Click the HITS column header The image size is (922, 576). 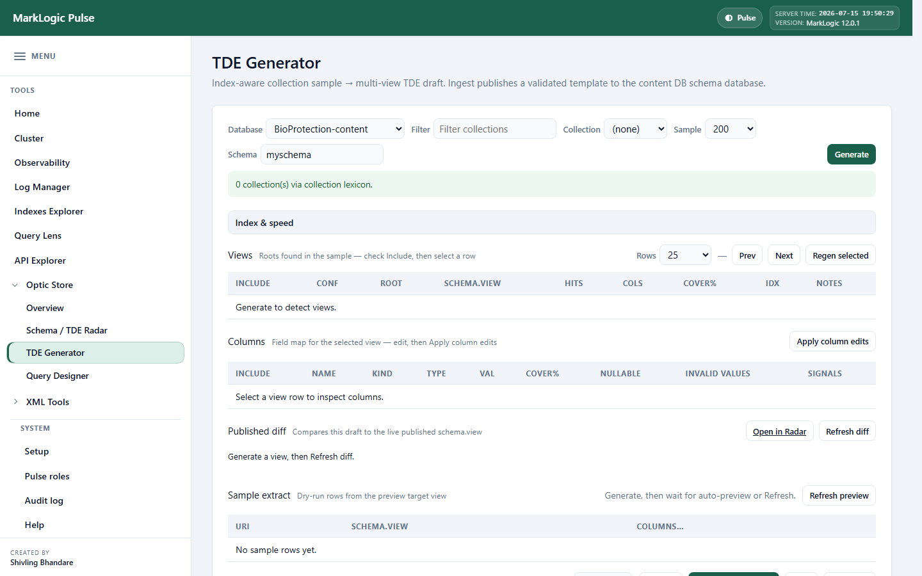point(574,283)
